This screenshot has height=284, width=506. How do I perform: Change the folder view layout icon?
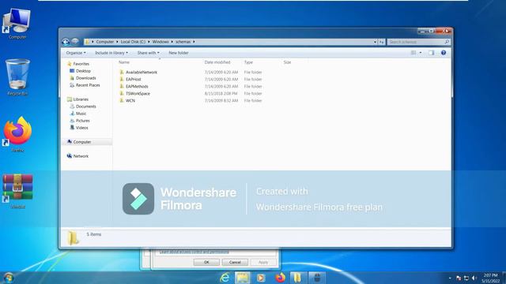[x=413, y=53]
